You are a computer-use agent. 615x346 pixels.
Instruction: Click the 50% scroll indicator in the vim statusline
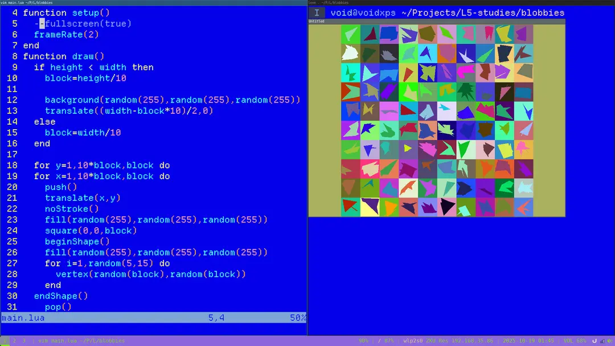(297, 318)
